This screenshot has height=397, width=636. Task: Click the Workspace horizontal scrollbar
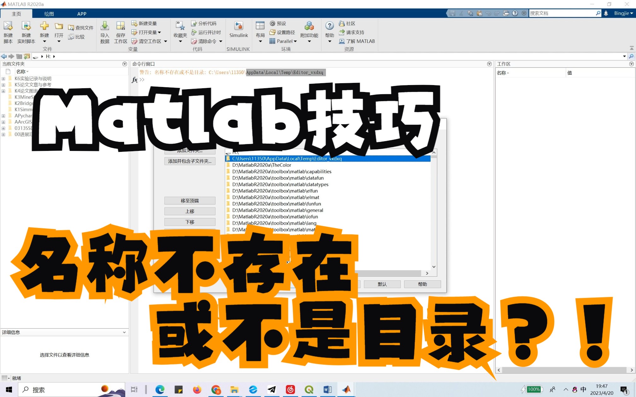(564, 370)
